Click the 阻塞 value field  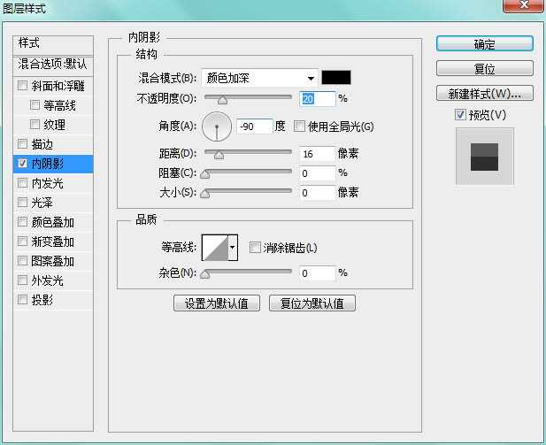tap(317, 173)
